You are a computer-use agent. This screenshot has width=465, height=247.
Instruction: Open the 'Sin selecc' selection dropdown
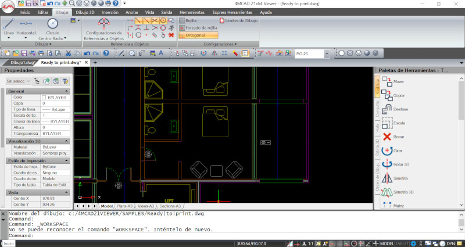click(19, 81)
